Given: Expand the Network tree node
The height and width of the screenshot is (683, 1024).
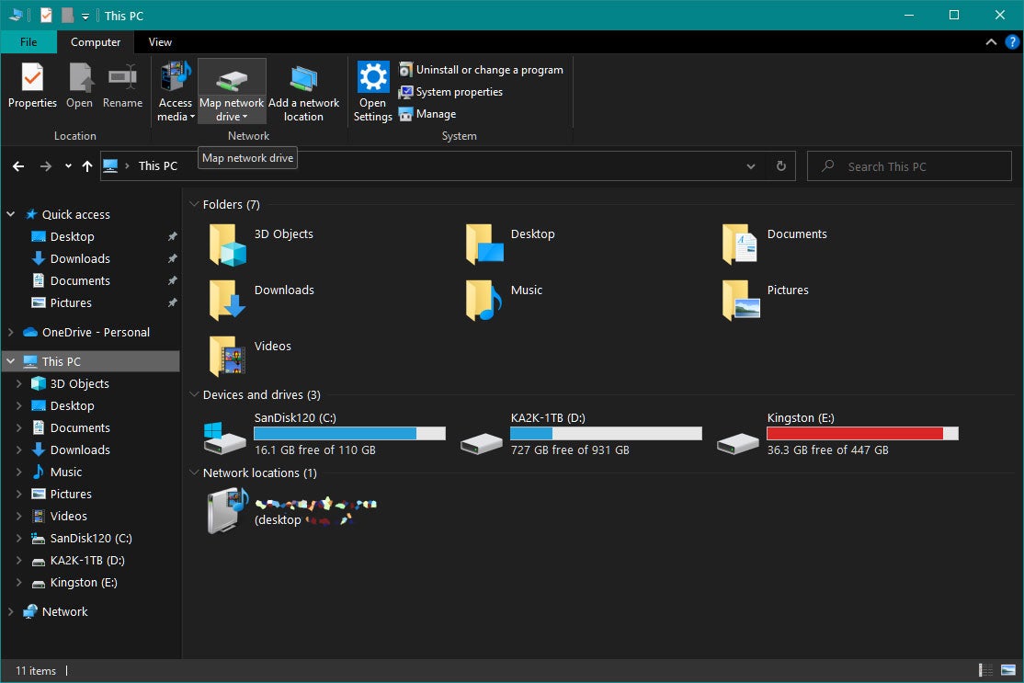Looking at the screenshot, I should pos(10,612).
